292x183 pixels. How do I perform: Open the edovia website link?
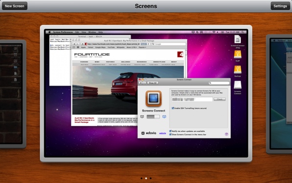pos(162,133)
